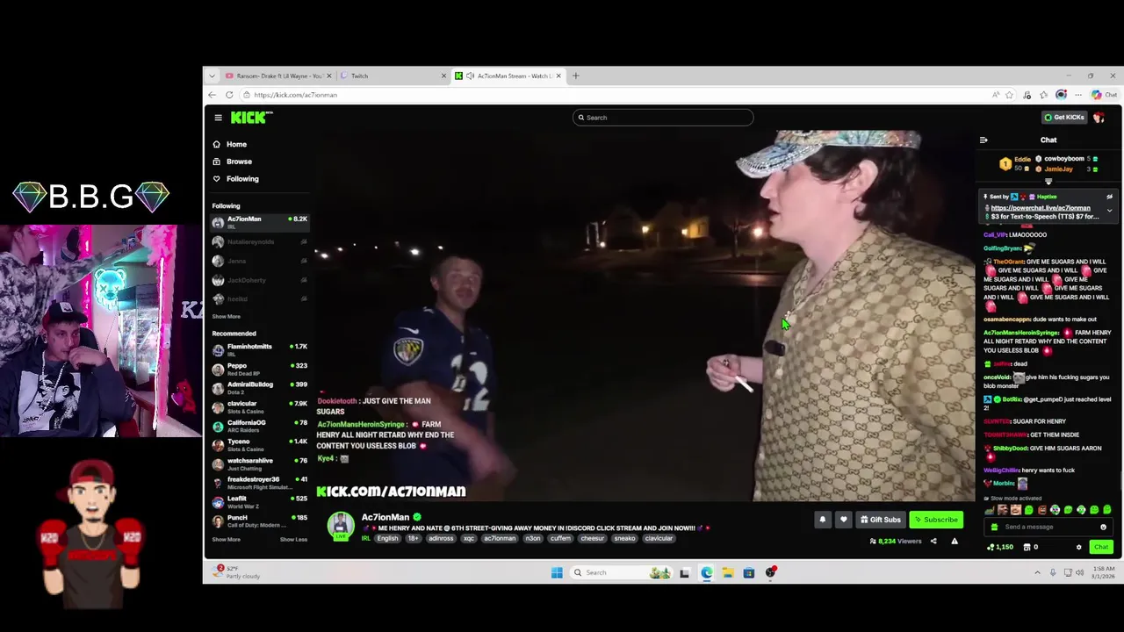Screen dimensions: 1124x632
Task: Select the English tag
Action: (387, 538)
